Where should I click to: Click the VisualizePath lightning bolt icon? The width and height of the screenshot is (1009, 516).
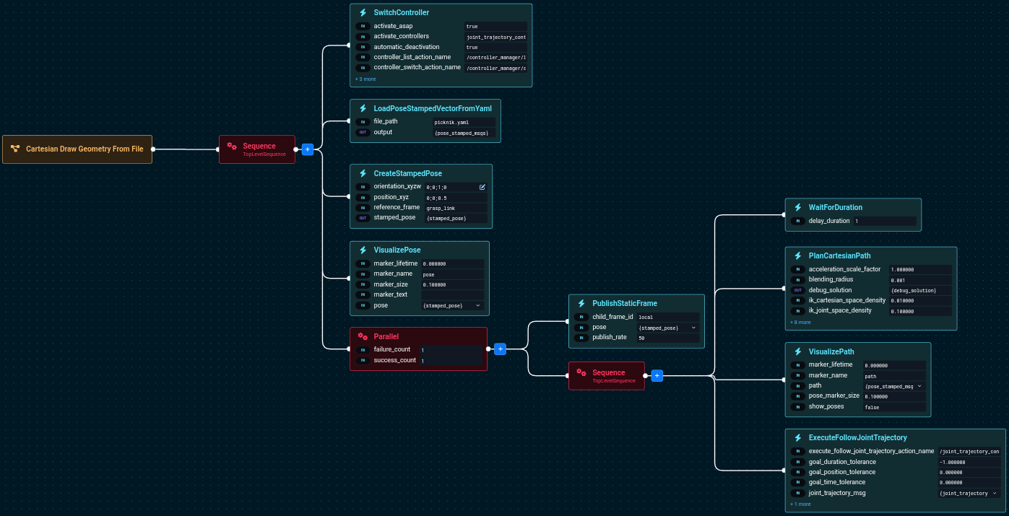(x=798, y=351)
